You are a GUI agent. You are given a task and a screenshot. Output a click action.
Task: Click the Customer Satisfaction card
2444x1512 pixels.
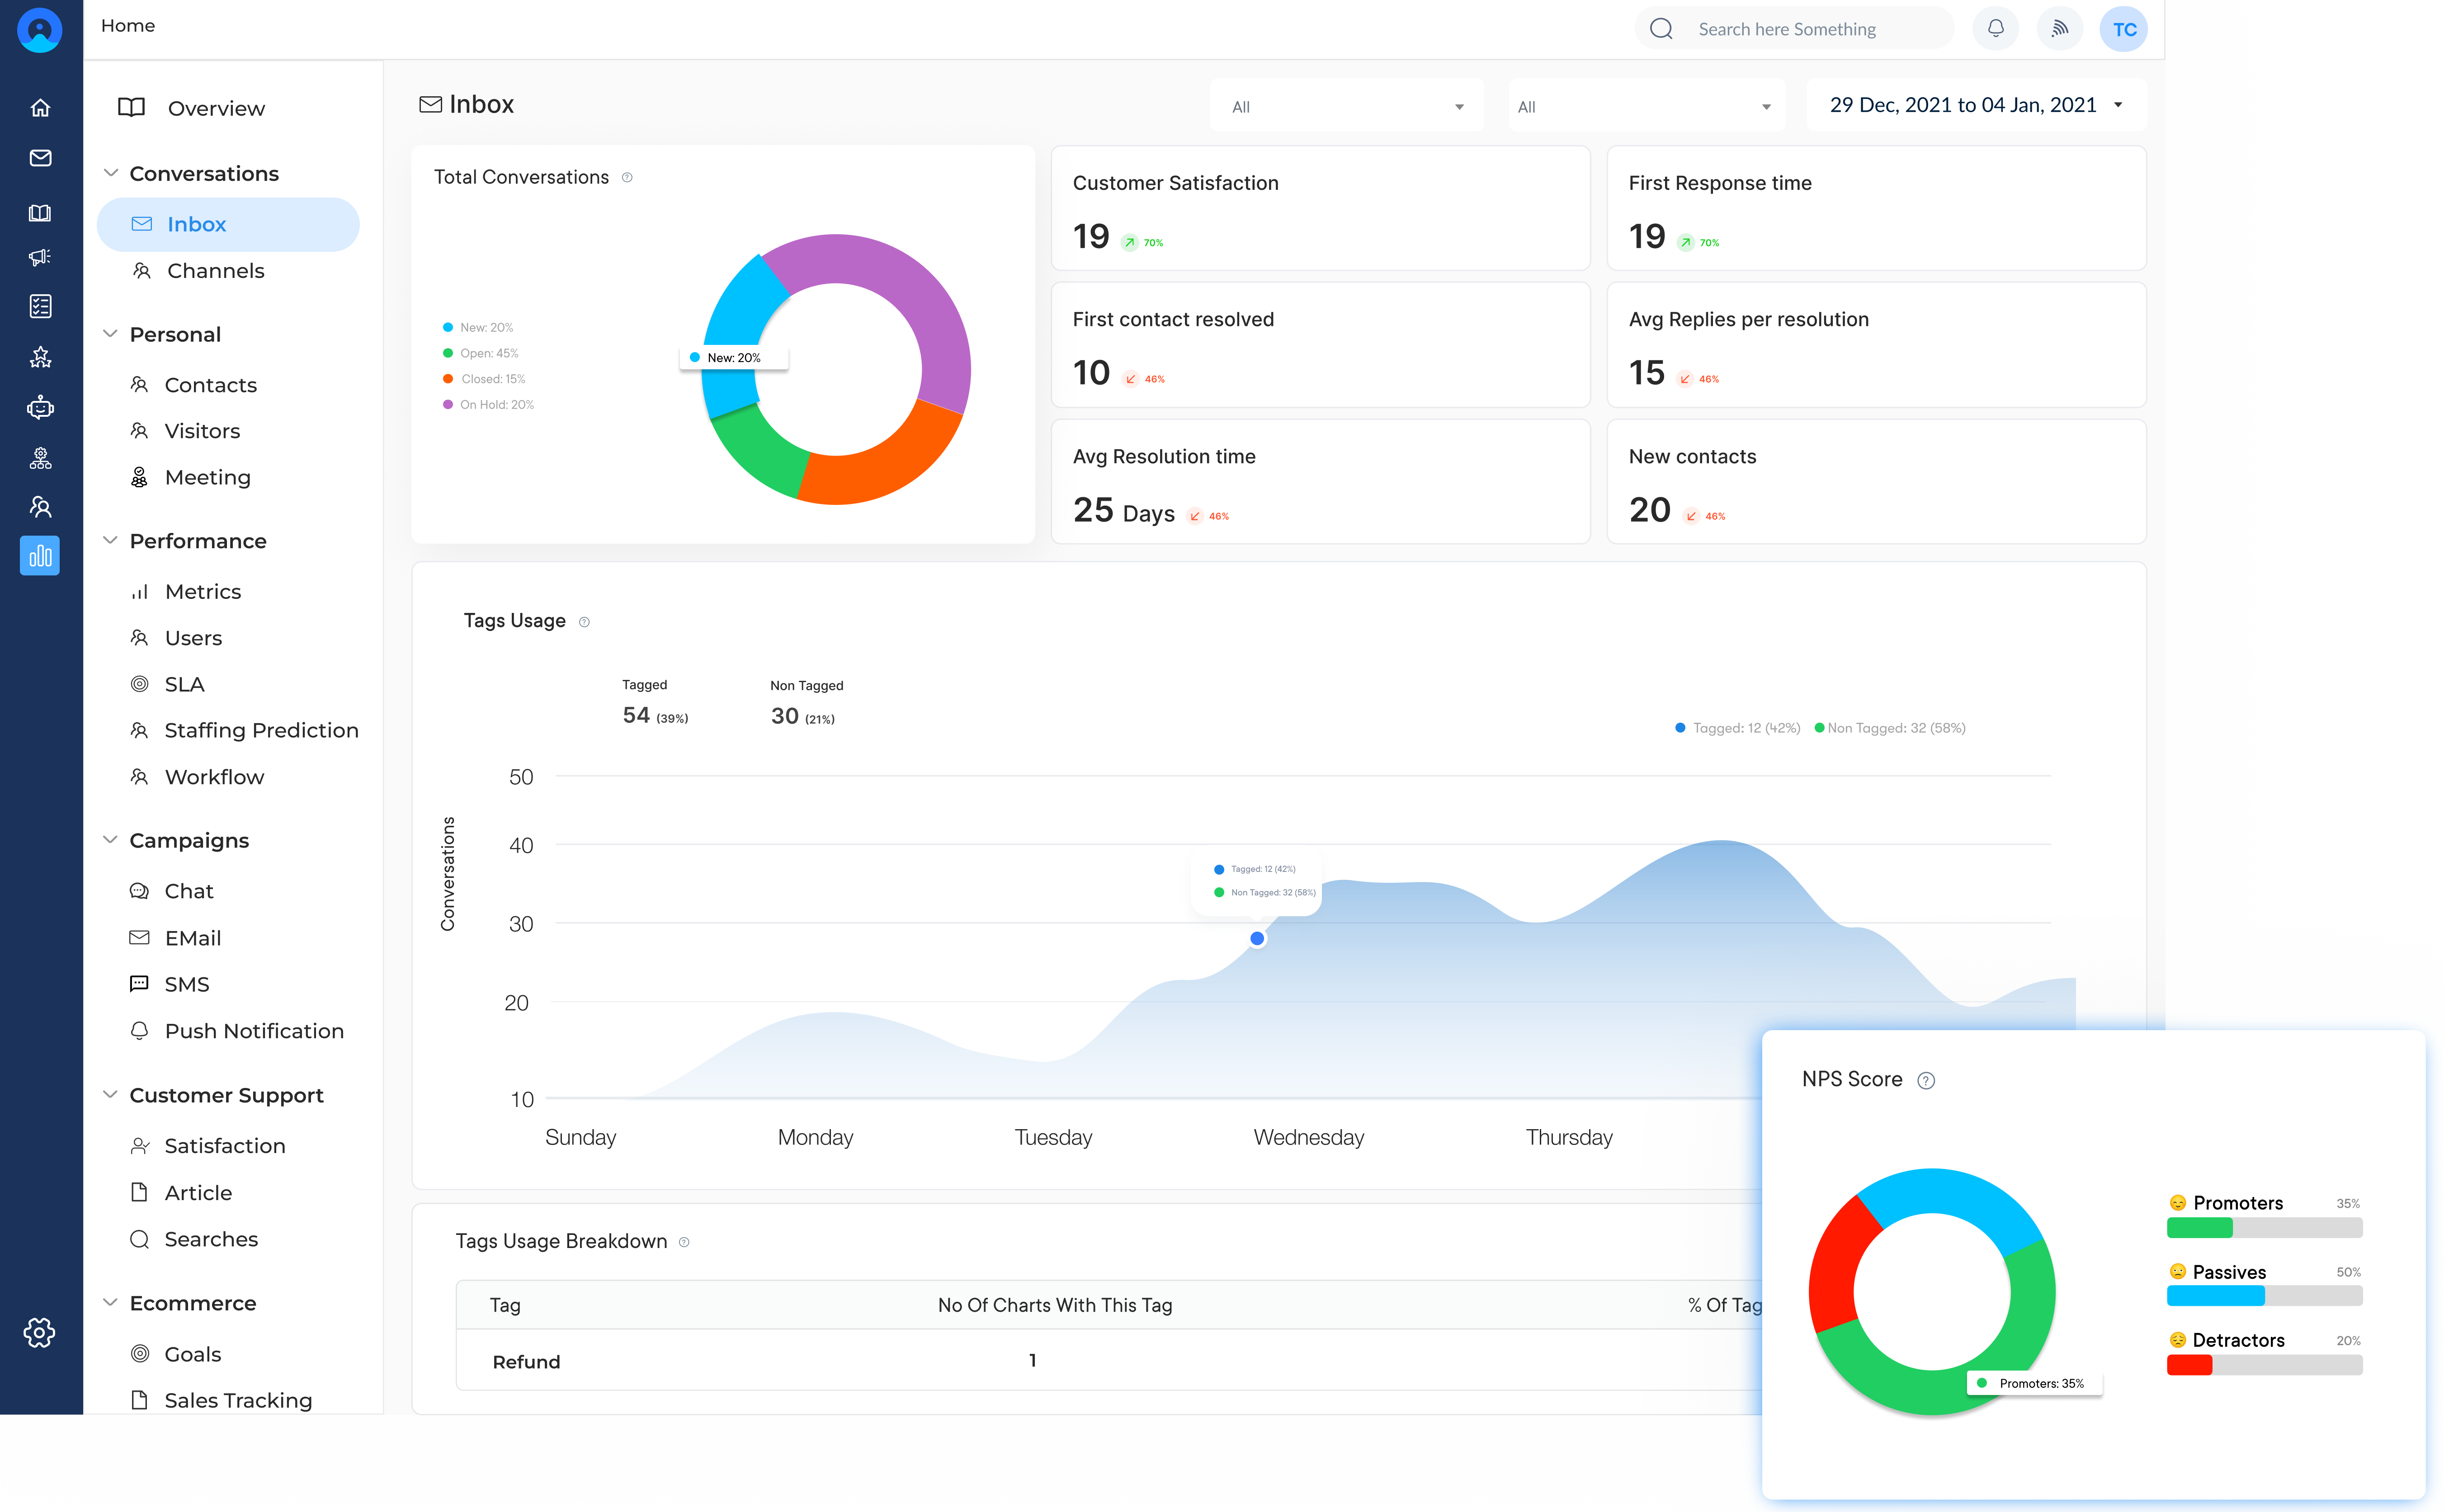(1320, 208)
